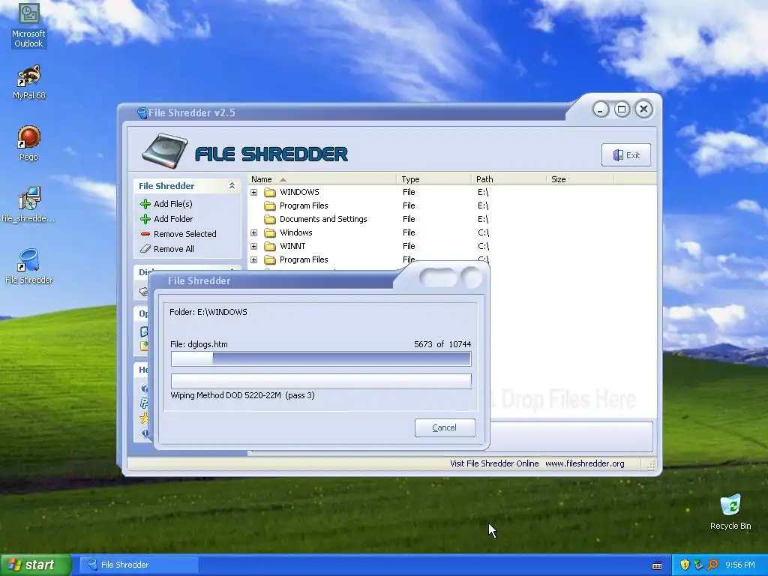Click File Shredder title bar icon
The height and width of the screenshot is (576, 768).
142,113
